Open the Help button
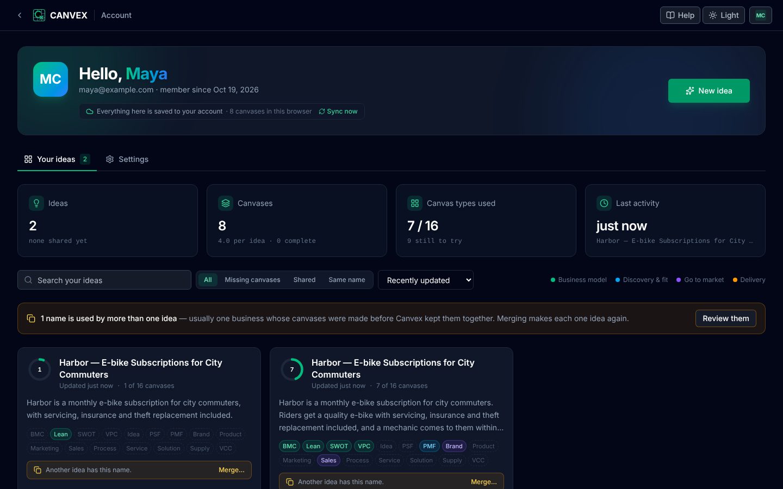783x489 pixels. tap(680, 15)
